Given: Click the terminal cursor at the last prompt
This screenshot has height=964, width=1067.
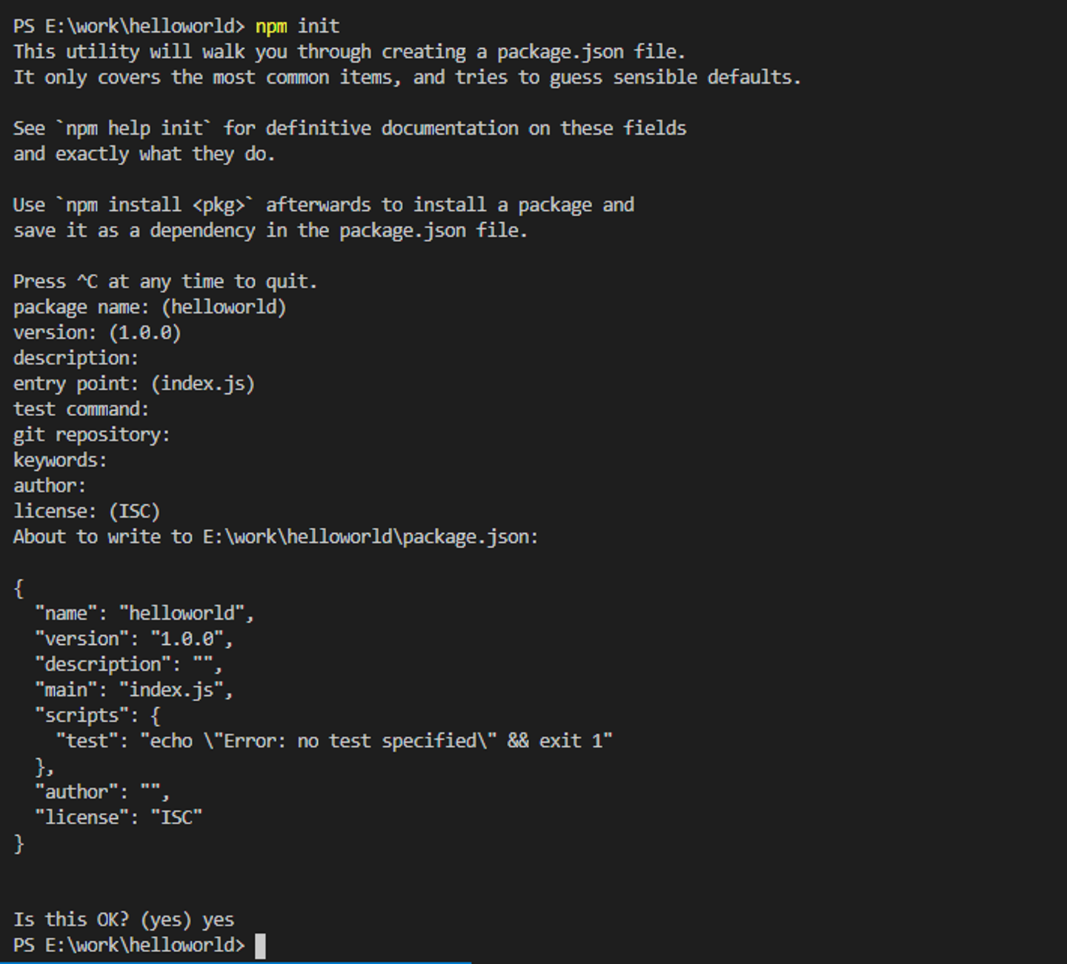Looking at the screenshot, I should click(260, 946).
